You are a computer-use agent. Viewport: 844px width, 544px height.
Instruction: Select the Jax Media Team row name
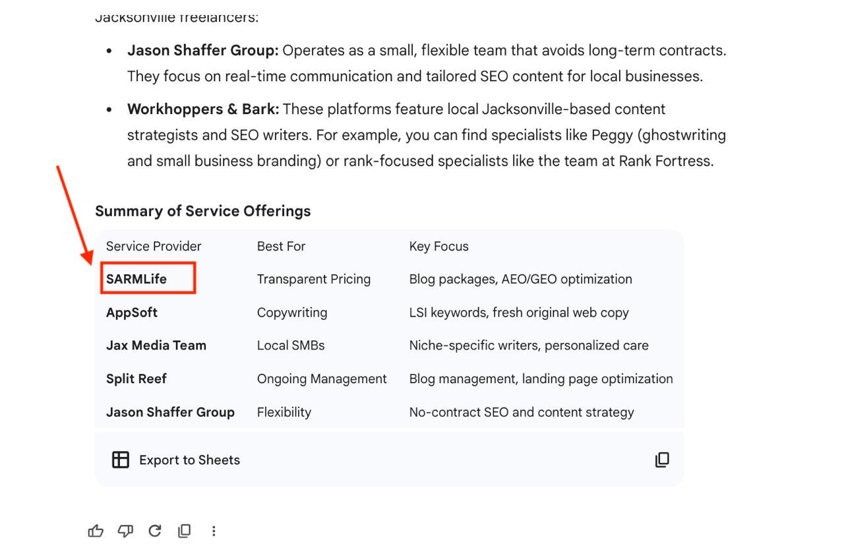[156, 346]
